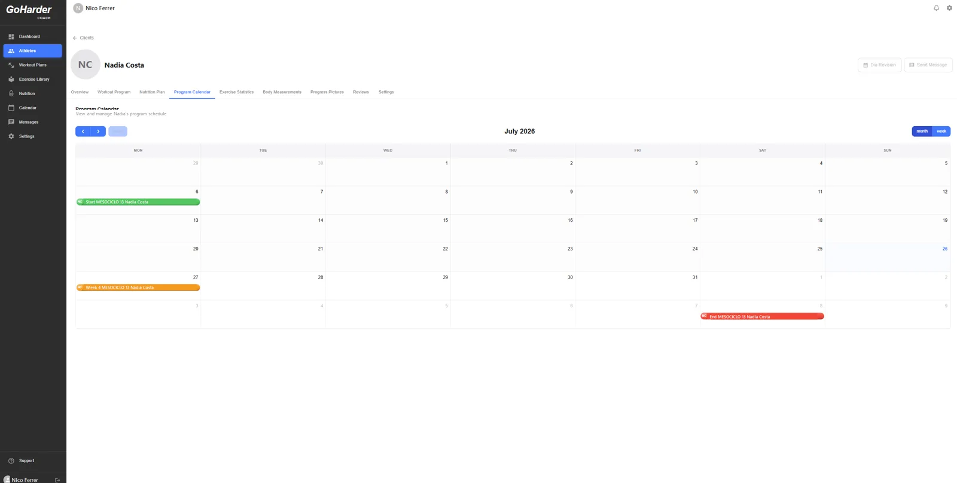The image size is (957, 483).
Task: Open Workout Plans dumbbell icon
Action: (x=11, y=65)
